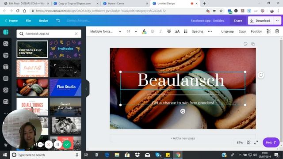Enter fullscreen presentation mode
Image resolution: width=283 pixels, height=159 pixels.
click(x=256, y=143)
